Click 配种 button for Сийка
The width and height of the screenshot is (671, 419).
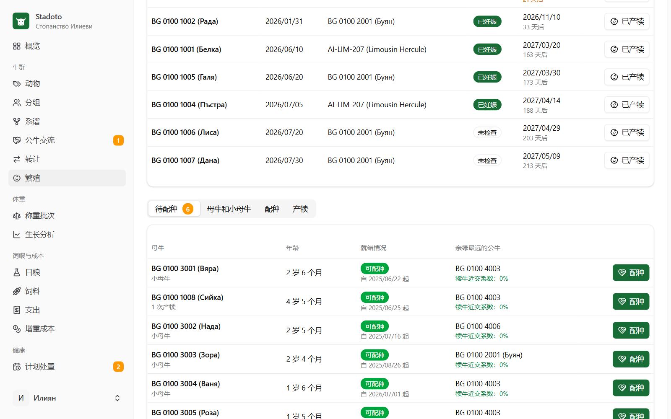pyautogui.click(x=631, y=302)
